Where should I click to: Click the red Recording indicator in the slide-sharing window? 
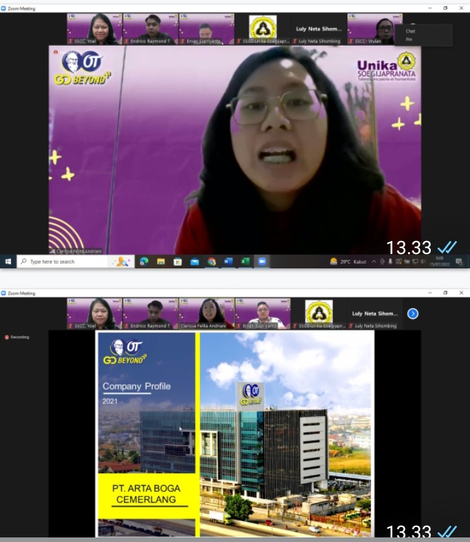[17, 337]
